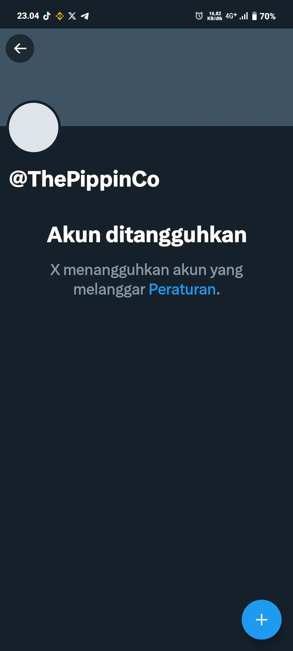Tap the Telegram notification icon
This screenshot has width=293, height=651.
pos(85,16)
